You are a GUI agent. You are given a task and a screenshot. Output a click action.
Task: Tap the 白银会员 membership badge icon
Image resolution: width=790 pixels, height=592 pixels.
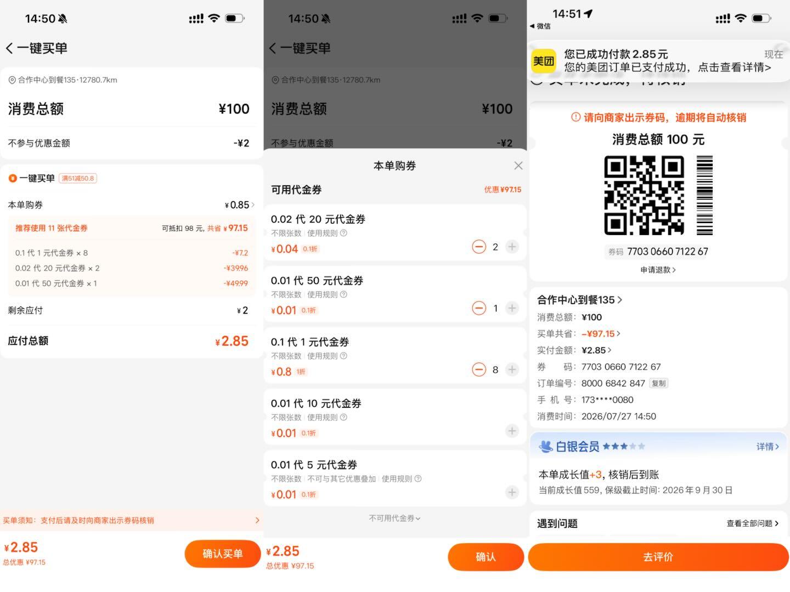pyautogui.click(x=545, y=447)
